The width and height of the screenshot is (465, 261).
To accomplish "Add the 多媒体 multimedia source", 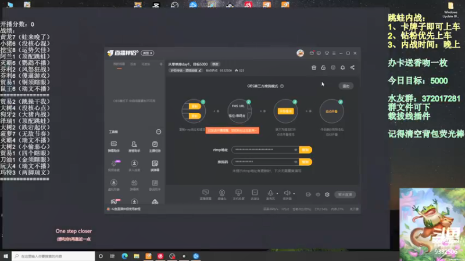I will click(x=255, y=195).
